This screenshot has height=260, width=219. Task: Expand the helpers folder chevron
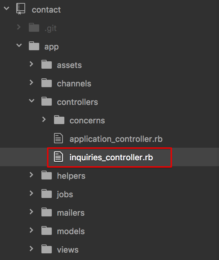tap(31, 175)
